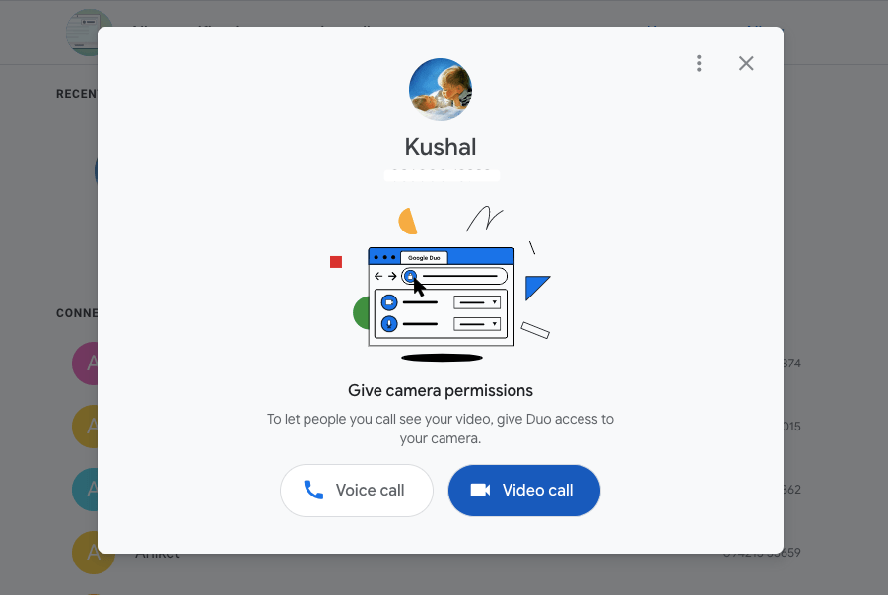Click the Give camera permissions heading
The image size is (888, 595).
tap(441, 391)
